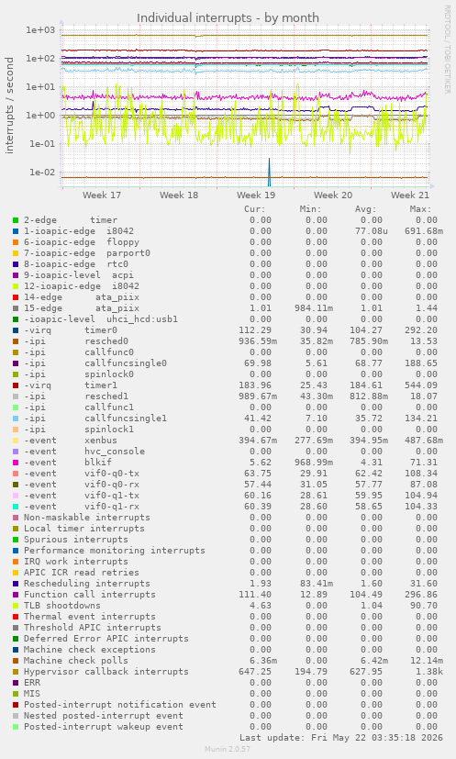Click the light blue callfuncsingle1 swatch
The width and height of the screenshot is (456, 759).
(16, 419)
